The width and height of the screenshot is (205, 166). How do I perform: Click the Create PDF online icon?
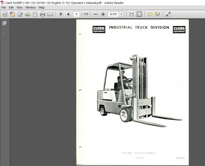[x=13, y=14]
